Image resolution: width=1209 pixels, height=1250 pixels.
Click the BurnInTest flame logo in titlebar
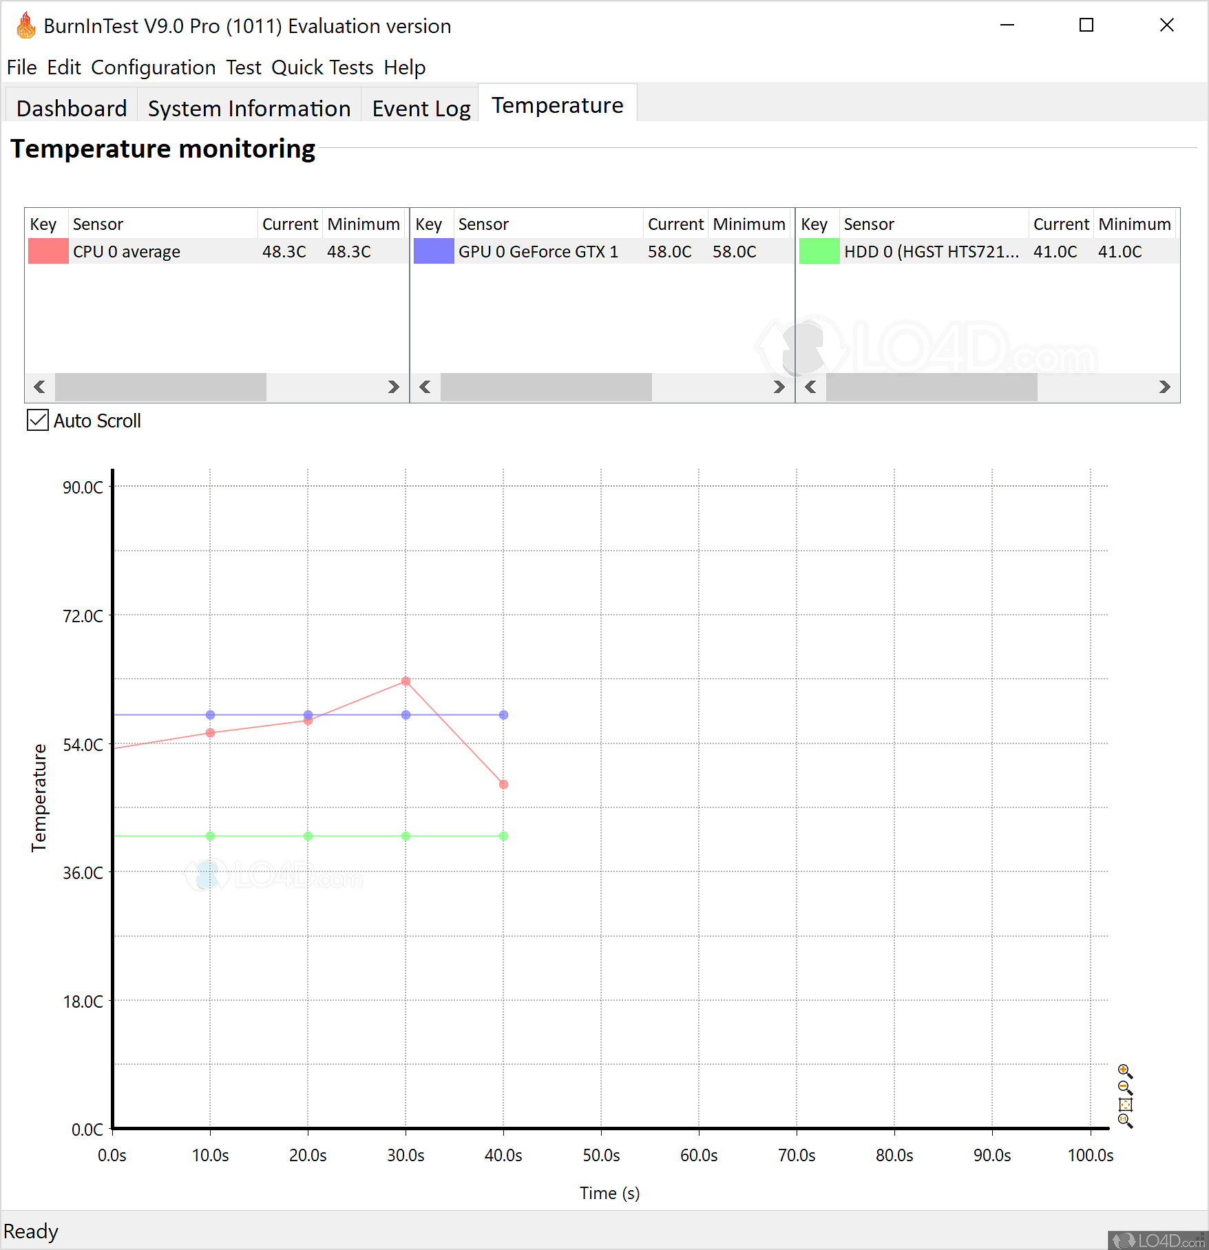[x=25, y=25]
